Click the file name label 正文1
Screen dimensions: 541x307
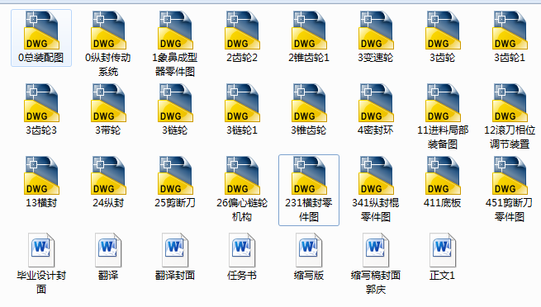[443, 276]
